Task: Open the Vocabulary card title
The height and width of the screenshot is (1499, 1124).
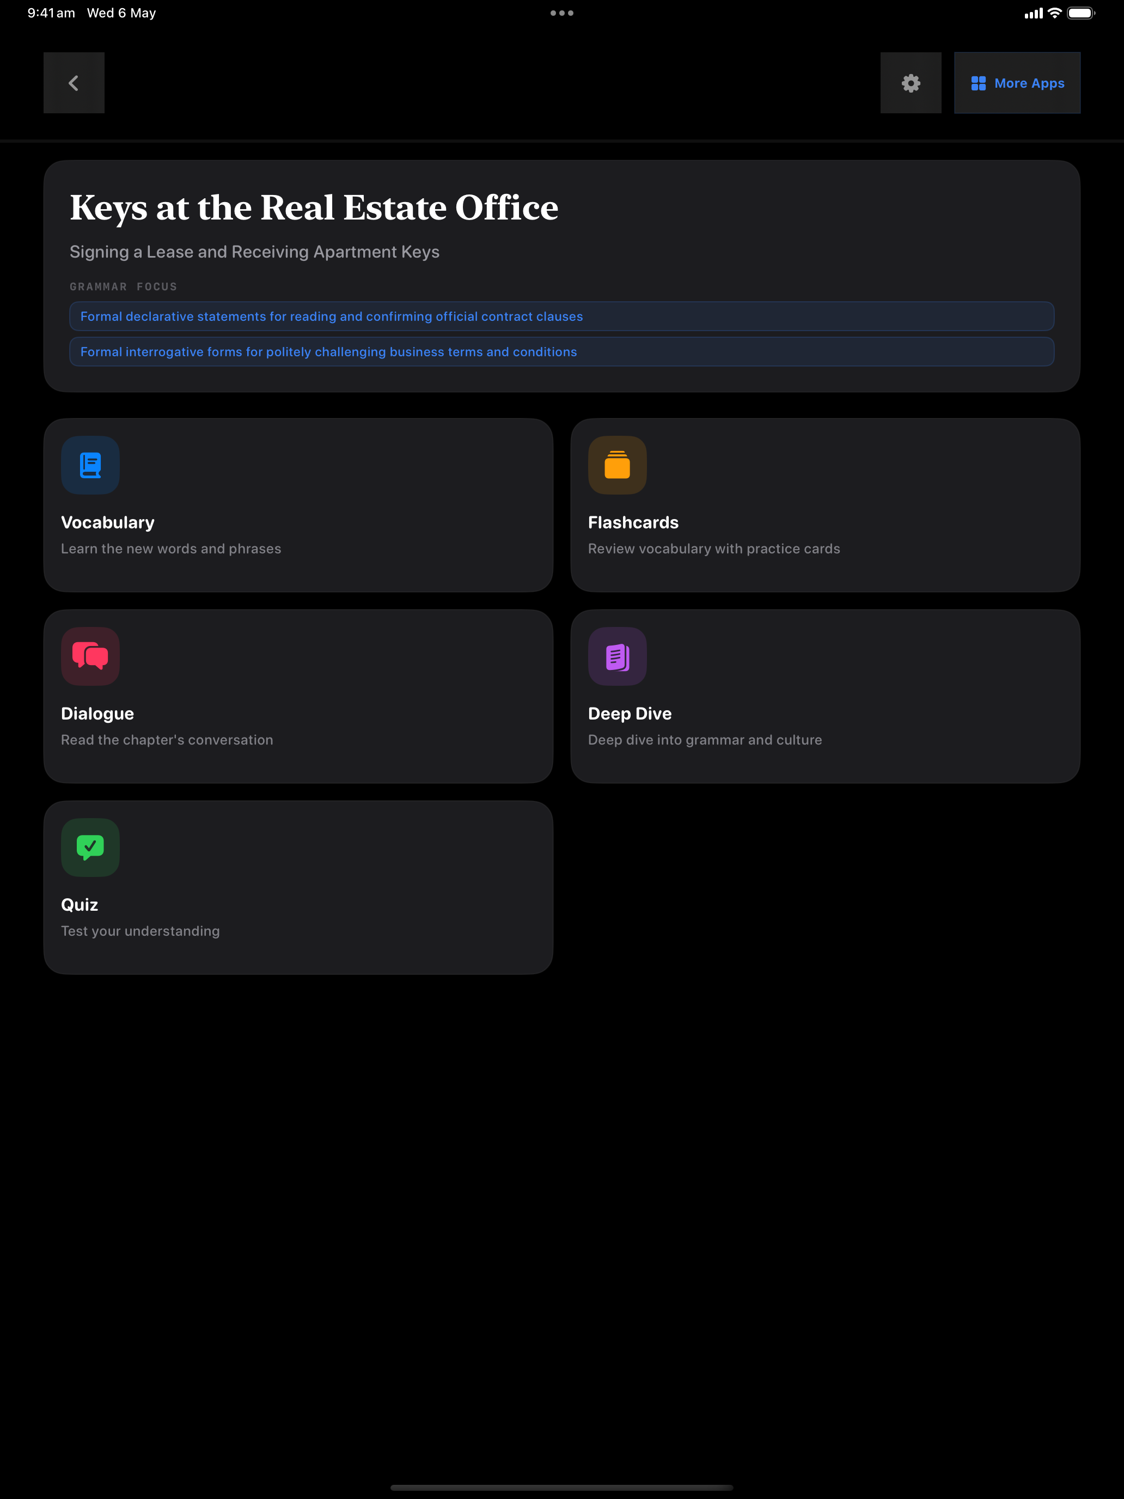Action: tap(108, 522)
